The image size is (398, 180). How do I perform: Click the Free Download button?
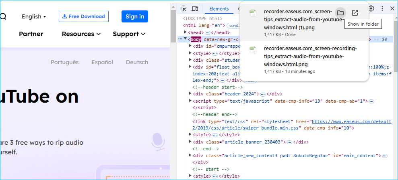point(84,16)
